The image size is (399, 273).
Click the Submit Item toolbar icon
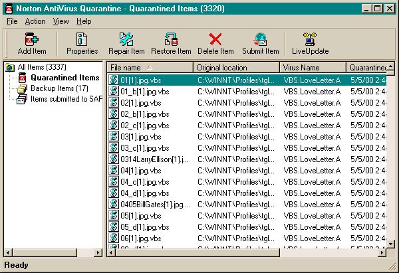(x=260, y=44)
